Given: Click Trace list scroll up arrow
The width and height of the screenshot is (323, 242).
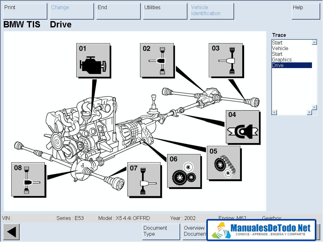Looking at the screenshot, I should [x=314, y=42].
